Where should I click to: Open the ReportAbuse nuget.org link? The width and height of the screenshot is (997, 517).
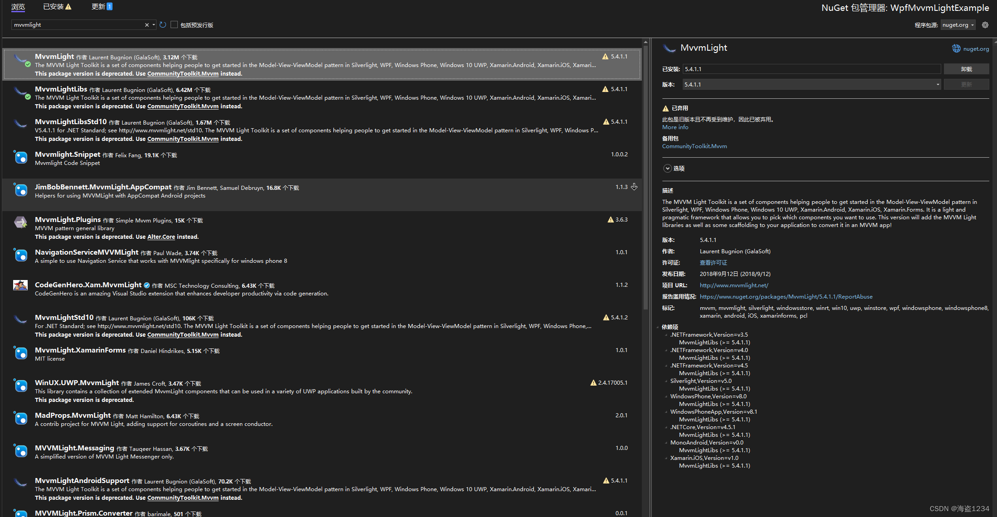click(786, 297)
